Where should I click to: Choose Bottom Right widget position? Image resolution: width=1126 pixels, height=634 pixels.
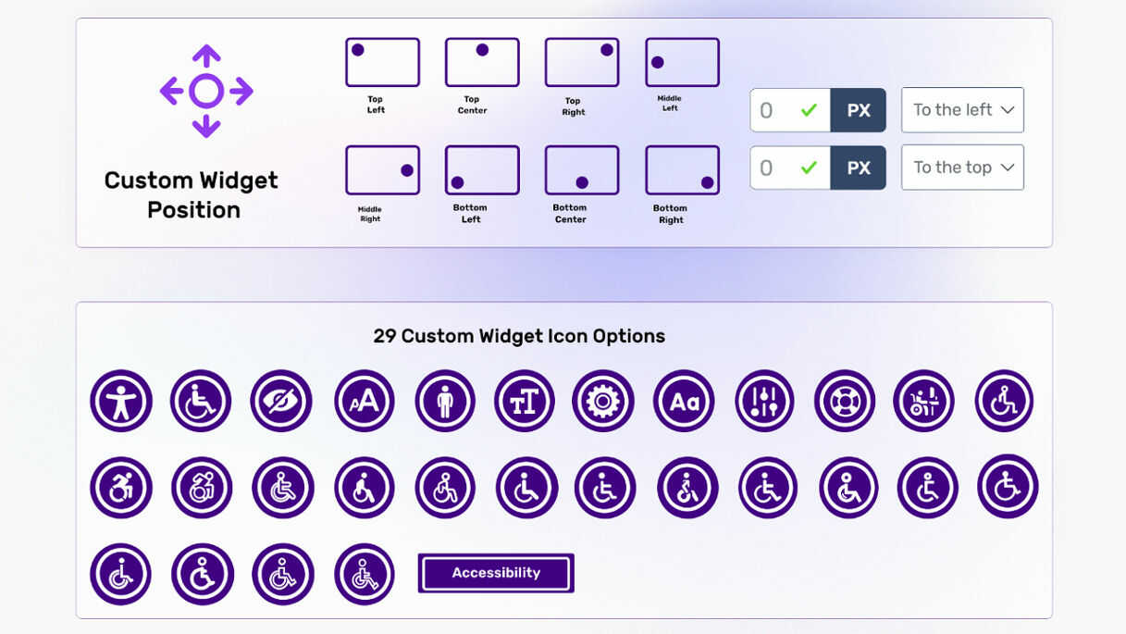tap(682, 170)
